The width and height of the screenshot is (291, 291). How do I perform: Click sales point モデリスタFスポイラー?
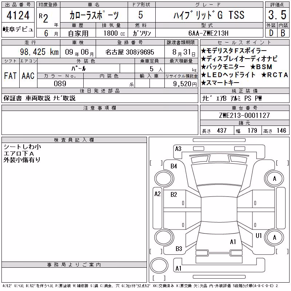pyautogui.click(x=234, y=51)
